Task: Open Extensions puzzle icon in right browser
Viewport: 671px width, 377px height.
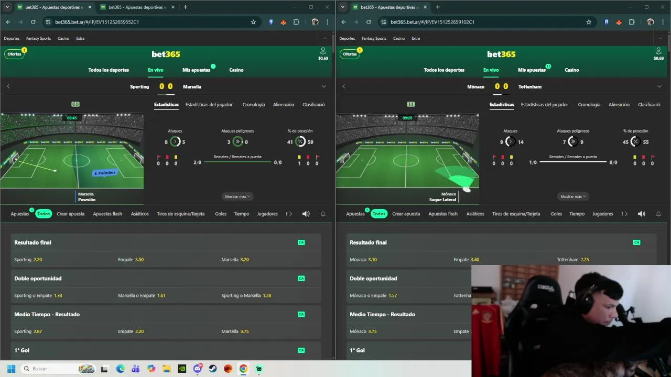Action: pyautogui.click(x=632, y=22)
